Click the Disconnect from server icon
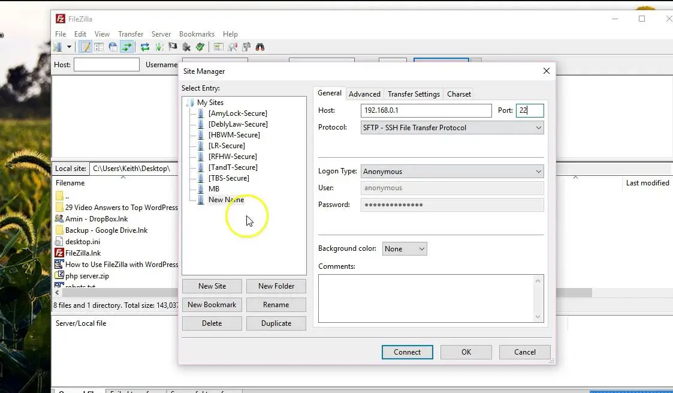This screenshot has width=673, height=393. click(x=186, y=47)
